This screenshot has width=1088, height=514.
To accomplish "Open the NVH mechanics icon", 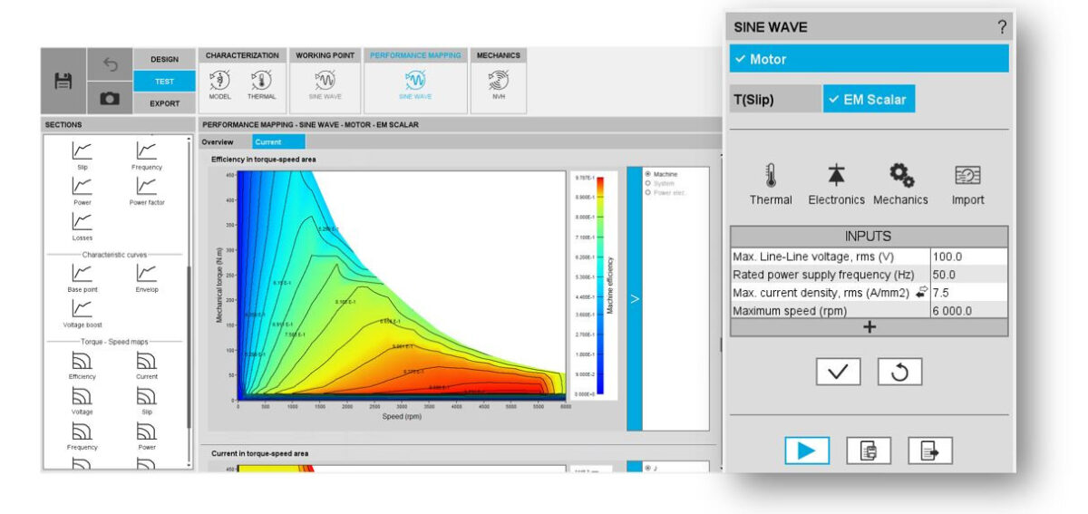I will click(498, 81).
